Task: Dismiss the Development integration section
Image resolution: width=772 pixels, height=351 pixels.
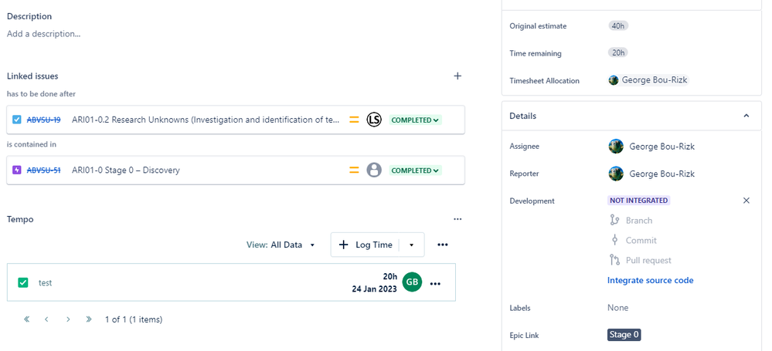Action: coord(746,201)
